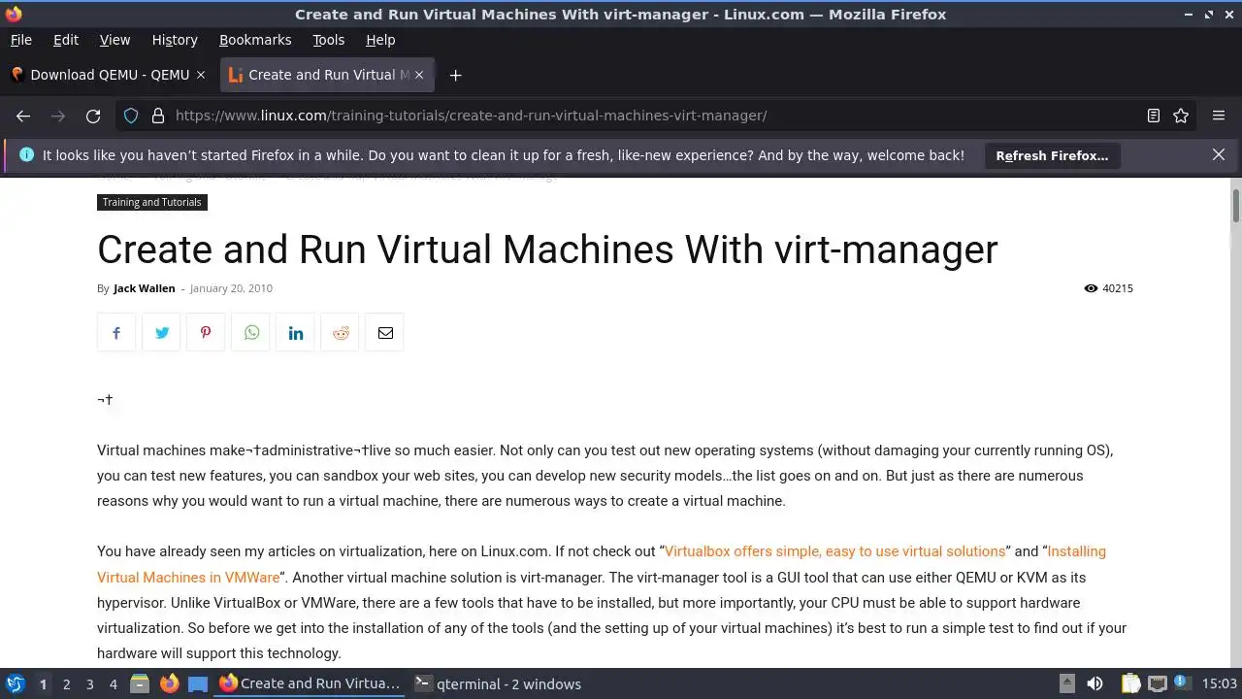
Task: Share the article on Reddit
Action: point(341,333)
